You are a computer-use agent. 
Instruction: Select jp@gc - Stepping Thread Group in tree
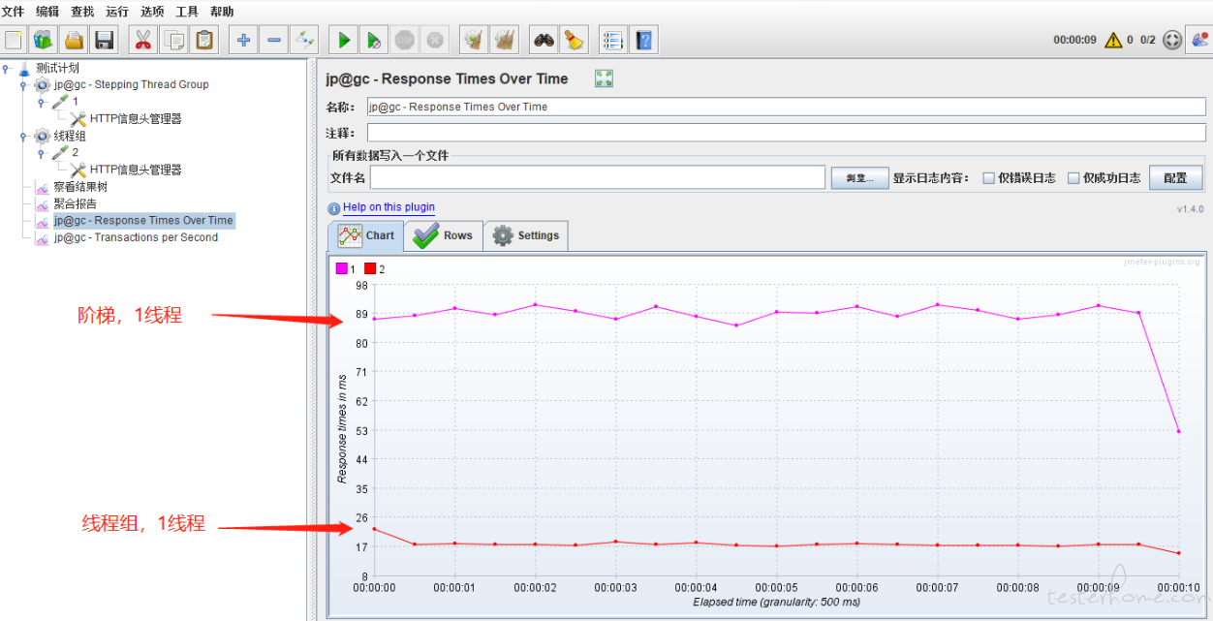pyautogui.click(x=132, y=84)
